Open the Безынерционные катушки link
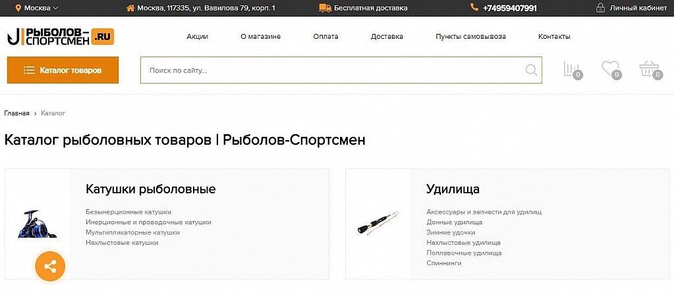The image size is (674, 296). point(128,212)
